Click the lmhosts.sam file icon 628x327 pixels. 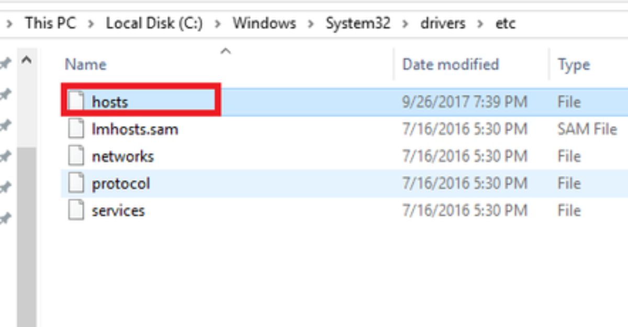point(76,129)
